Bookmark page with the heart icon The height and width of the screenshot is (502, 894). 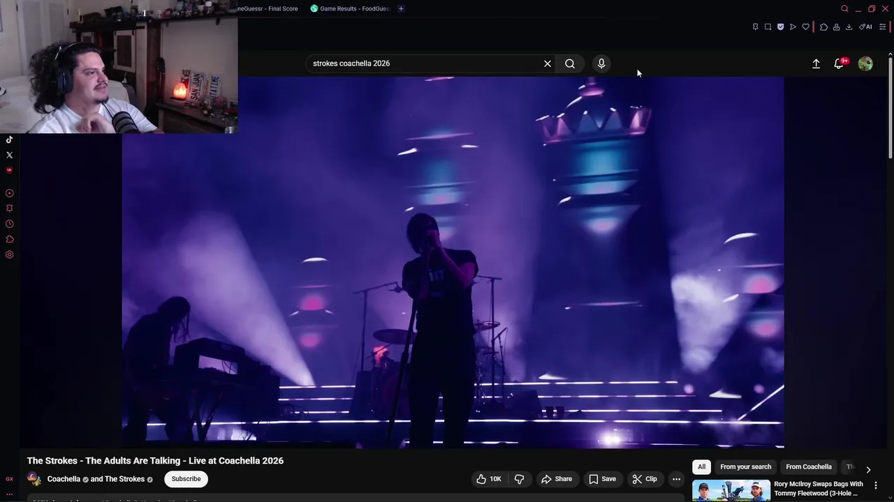805,27
